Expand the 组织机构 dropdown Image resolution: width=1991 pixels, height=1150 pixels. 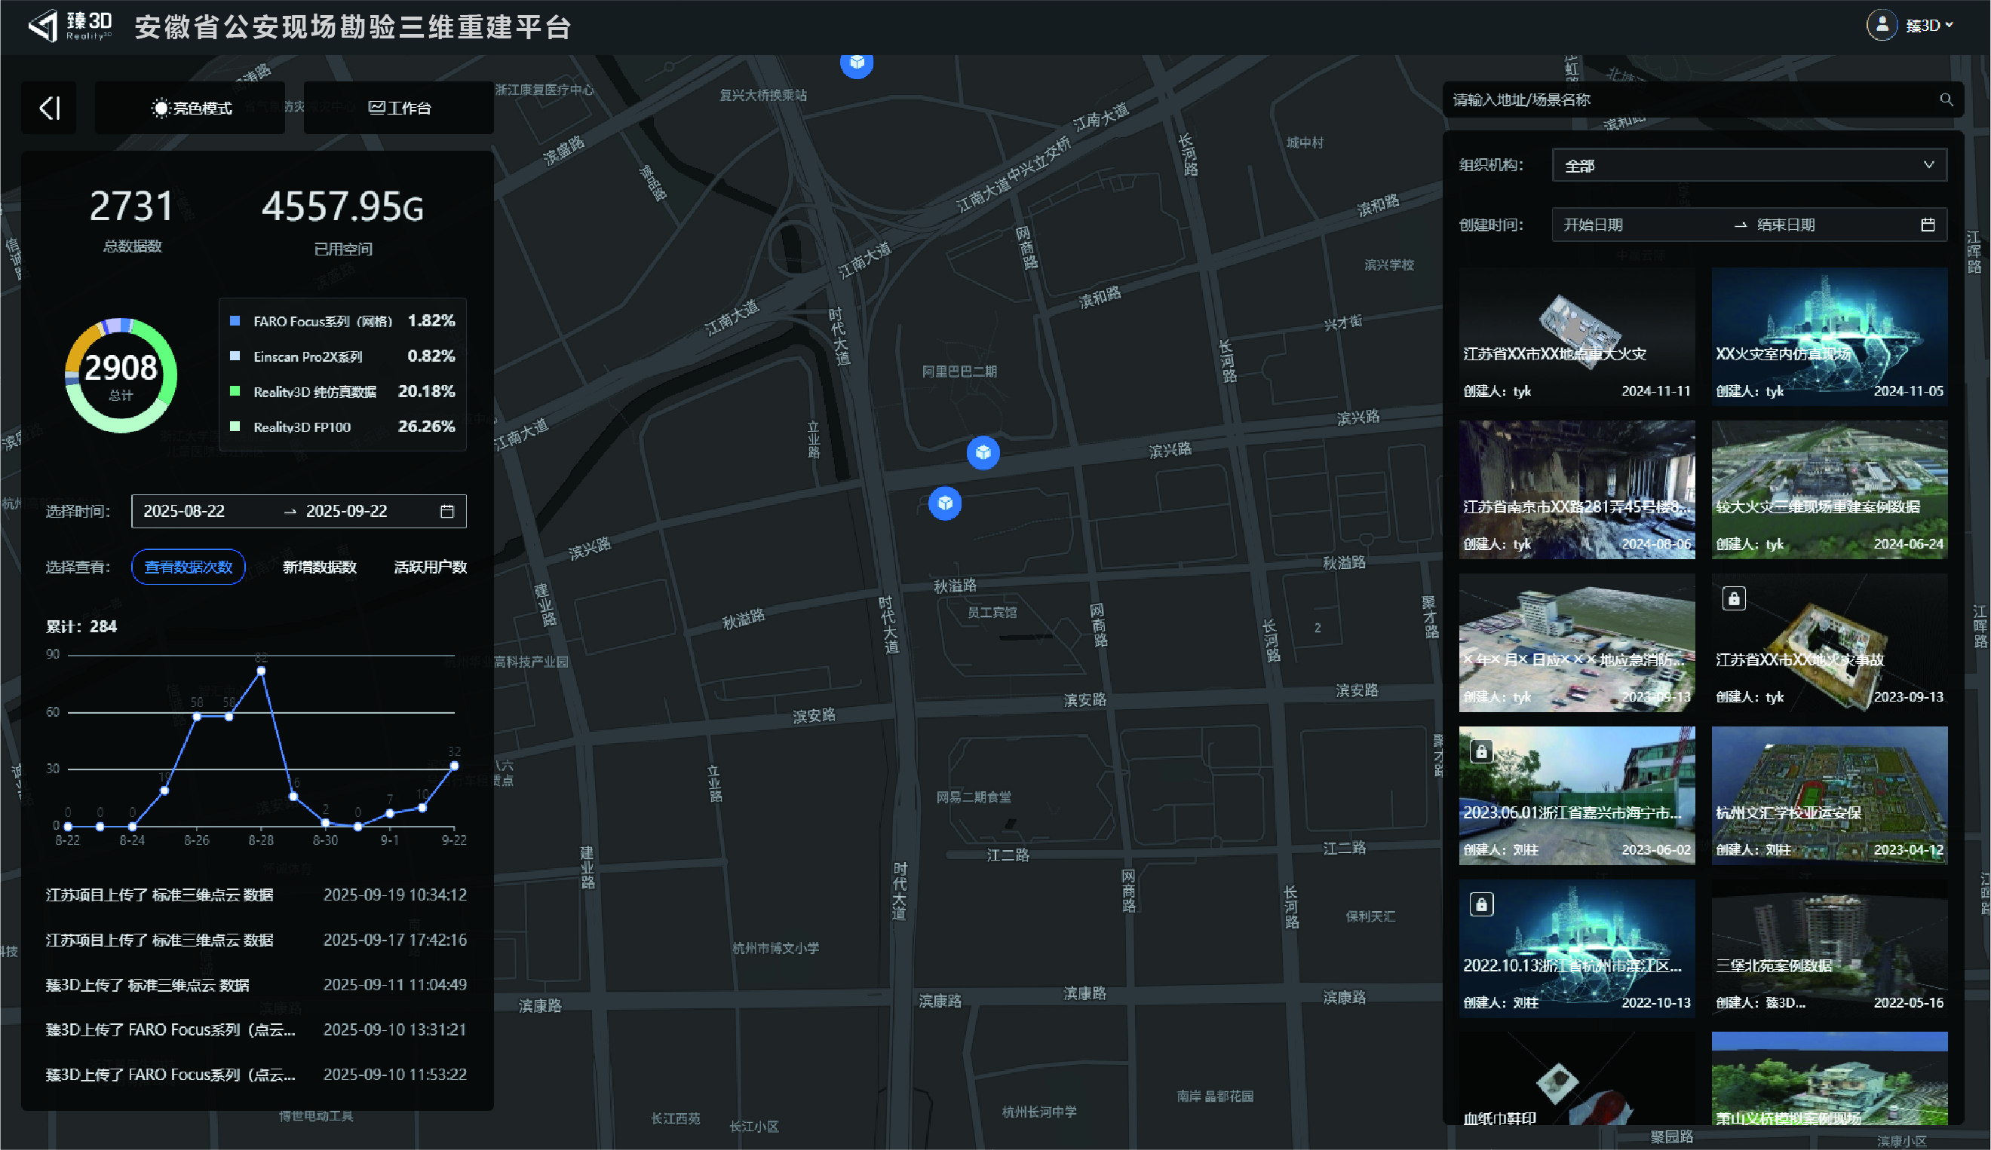[1749, 166]
